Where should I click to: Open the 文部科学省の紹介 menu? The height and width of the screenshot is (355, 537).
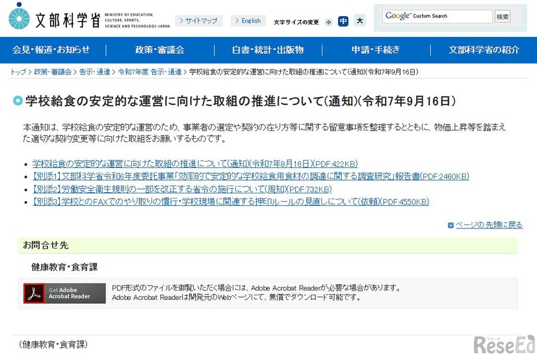coord(484,50)
